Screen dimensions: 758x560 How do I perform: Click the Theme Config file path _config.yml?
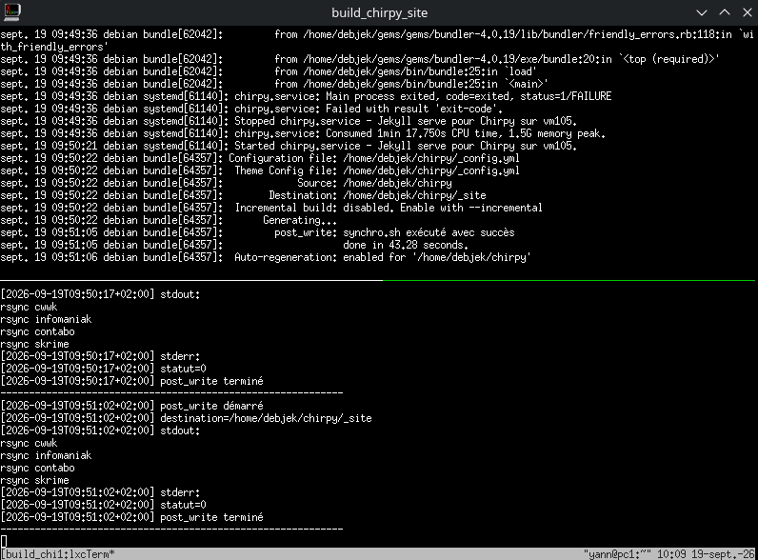coord(431,170)
